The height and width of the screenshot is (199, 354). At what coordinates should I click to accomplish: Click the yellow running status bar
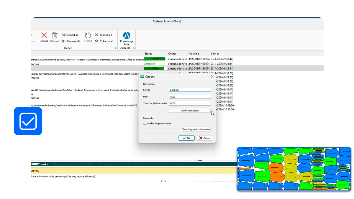(134, 171)
